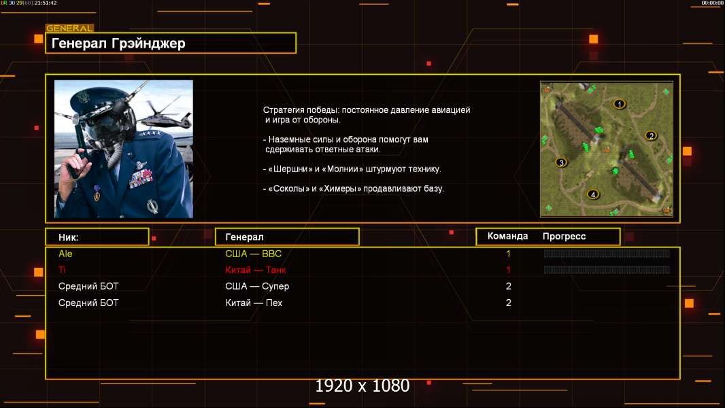Click the "Генерал Грэйнджер" title field
The image size is (725, 408).
pos(171,43)
